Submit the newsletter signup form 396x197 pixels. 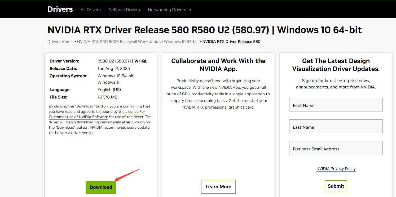click(336, 186)
